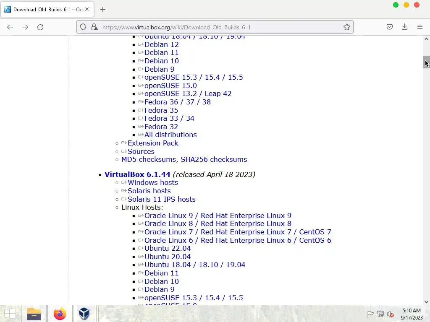Open the MD5 checksums link
Viewport: 430px width, 322px height.
tap(149, 159)
